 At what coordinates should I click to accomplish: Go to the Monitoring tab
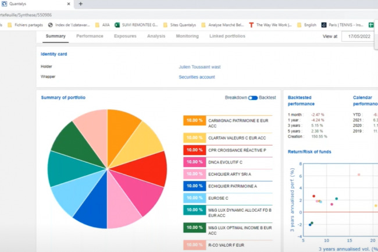tap(187, 36)
